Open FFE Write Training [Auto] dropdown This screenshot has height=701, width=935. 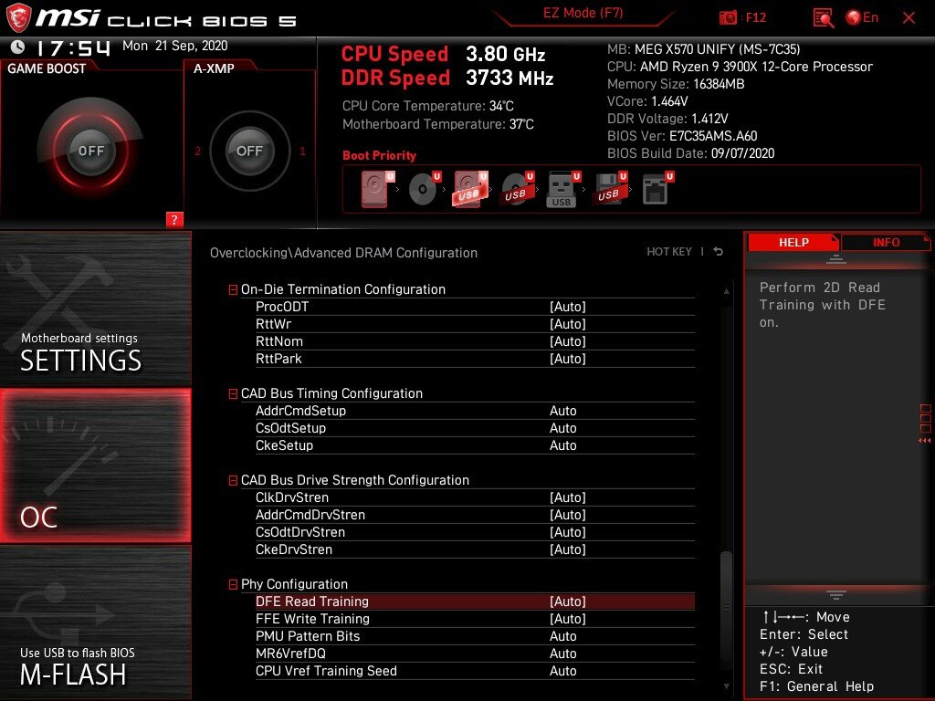568,619
